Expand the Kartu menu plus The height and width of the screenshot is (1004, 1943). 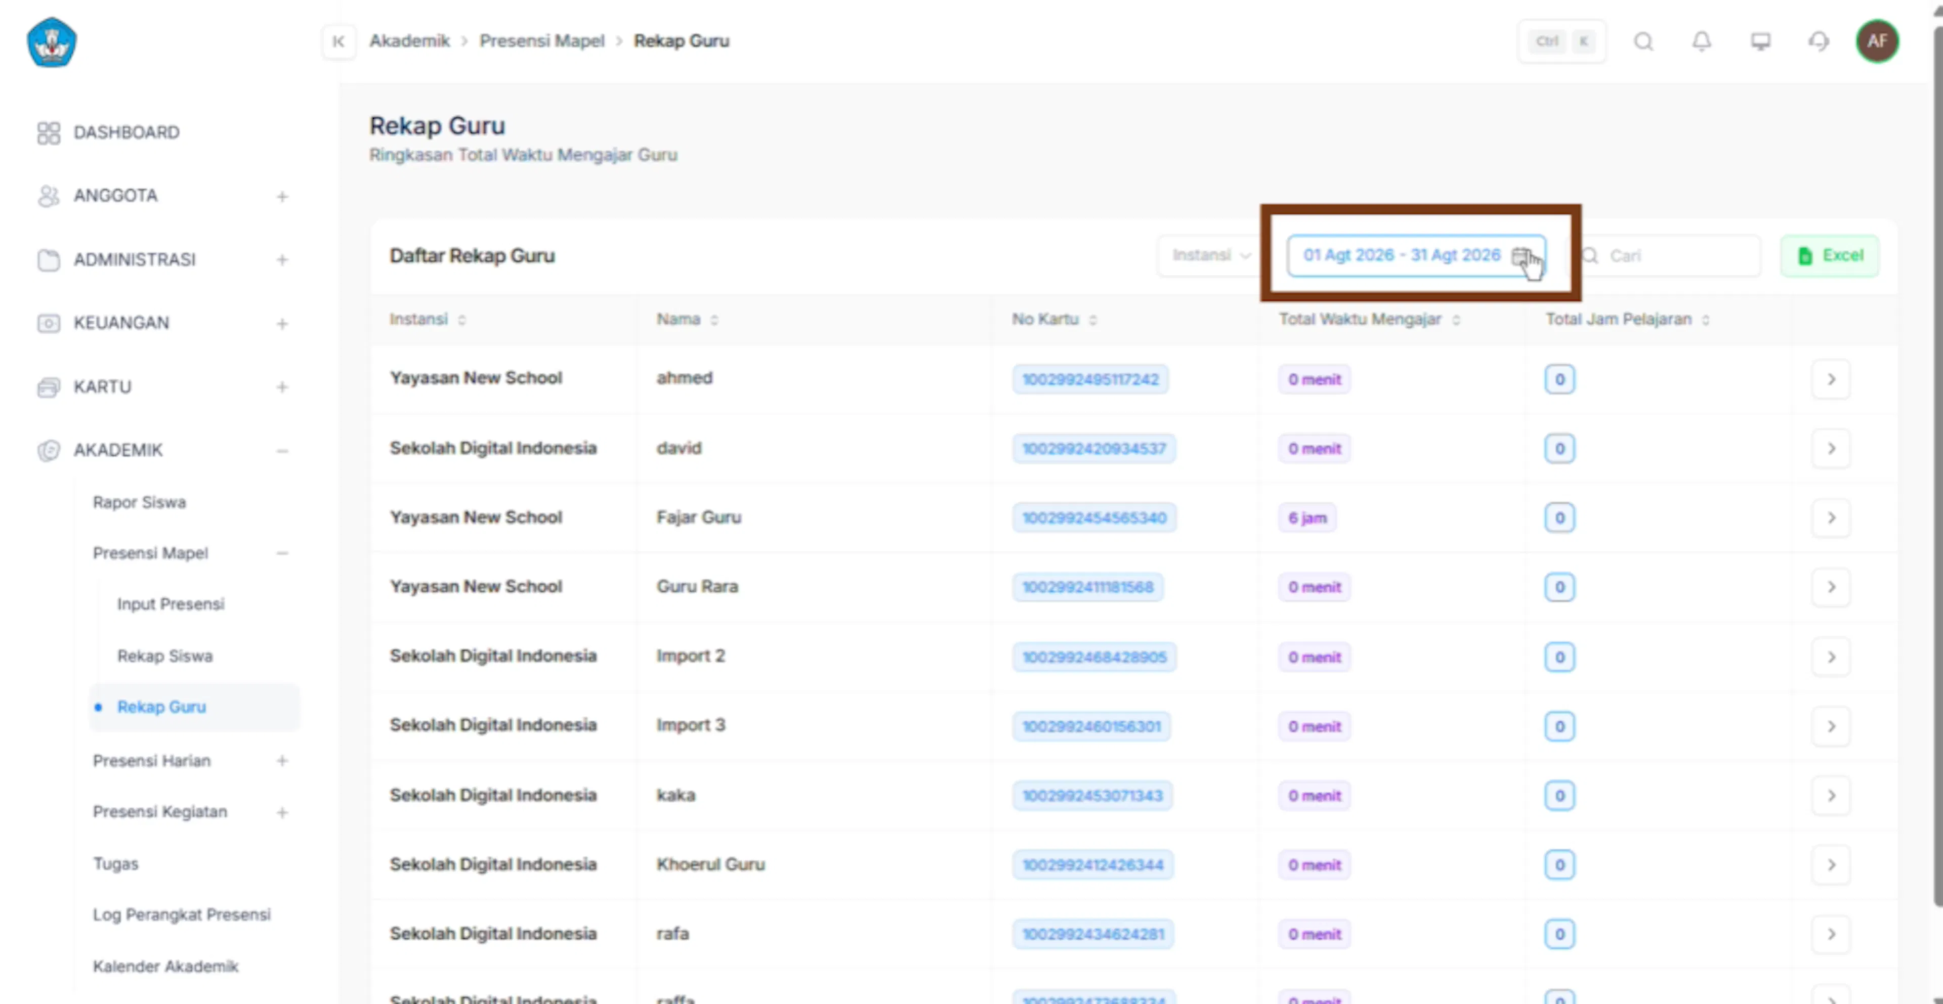click(282, 387)
